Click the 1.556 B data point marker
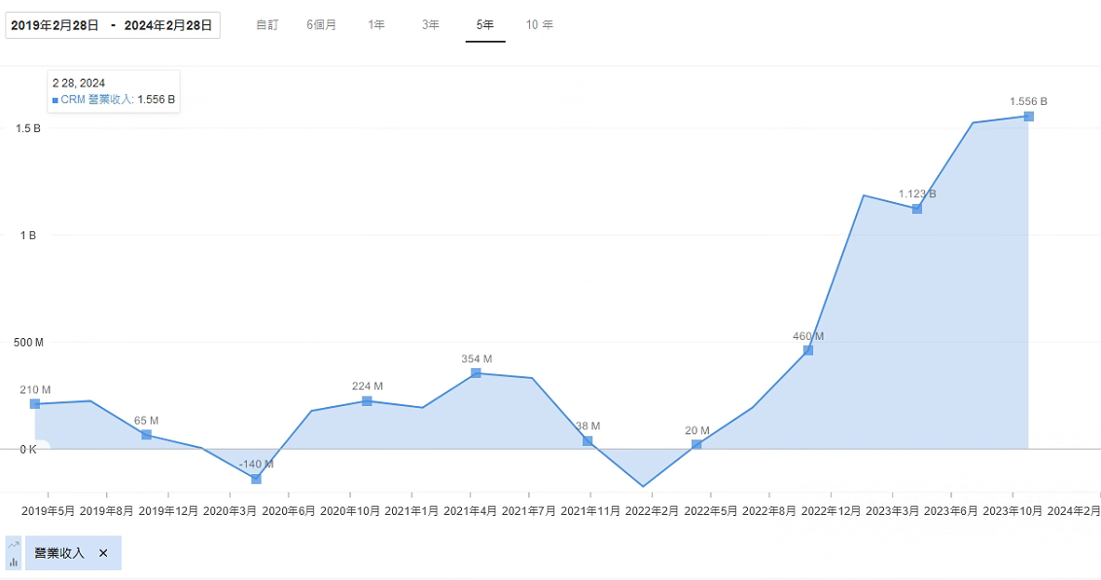Image resolution: width=1101 pixels, height=580 pixels. click(x=1029, y=117)
